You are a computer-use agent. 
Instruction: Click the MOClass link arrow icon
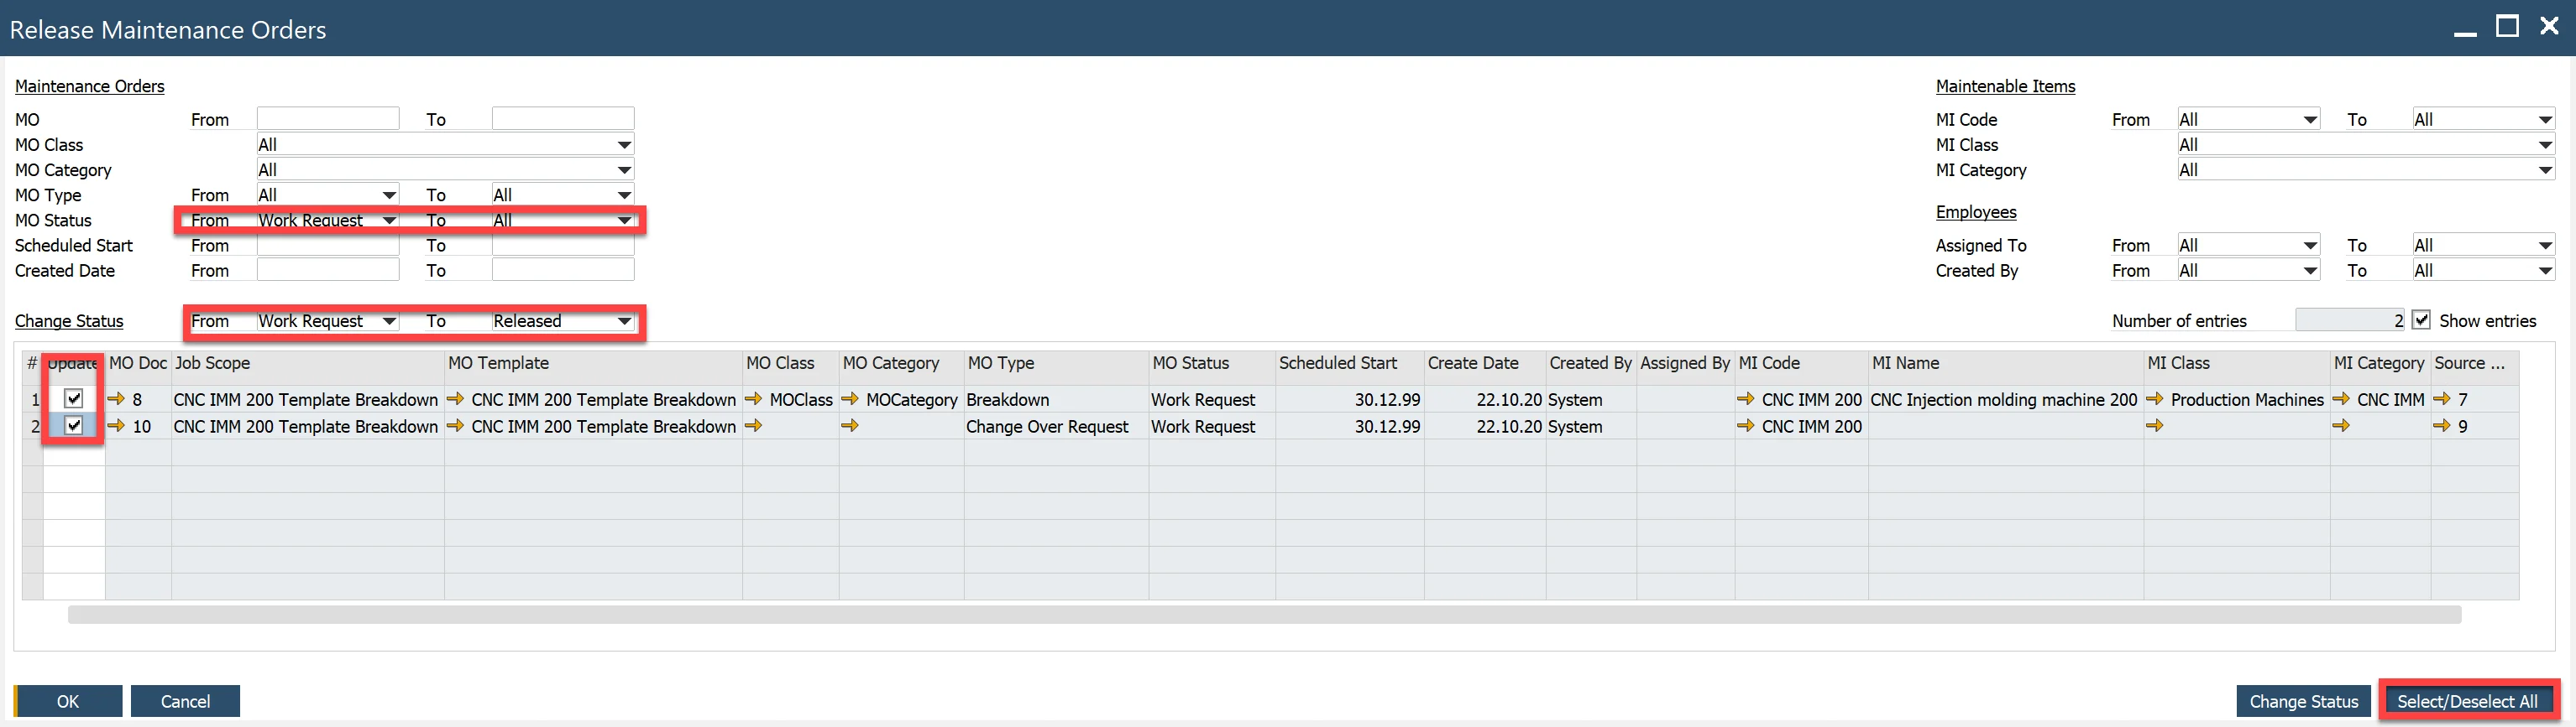tap(754, 399)
